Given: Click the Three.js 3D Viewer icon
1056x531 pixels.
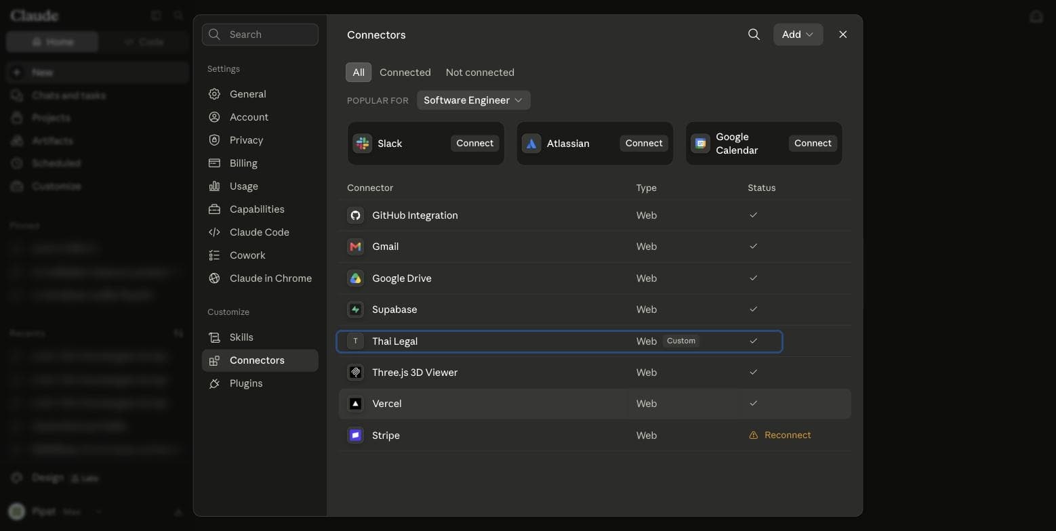Looking at the screenshot, I should point(355,373).
